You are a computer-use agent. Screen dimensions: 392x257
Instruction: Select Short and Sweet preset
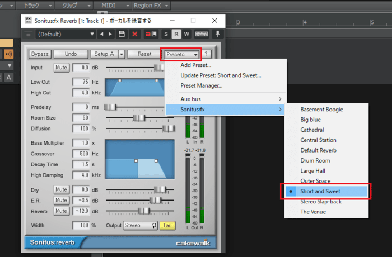[326, 192]
